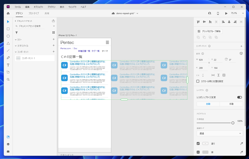Click the fill eyedropper icon
Image resolution: width=249 pixels, height=159 pixels.
pos(241,144)
